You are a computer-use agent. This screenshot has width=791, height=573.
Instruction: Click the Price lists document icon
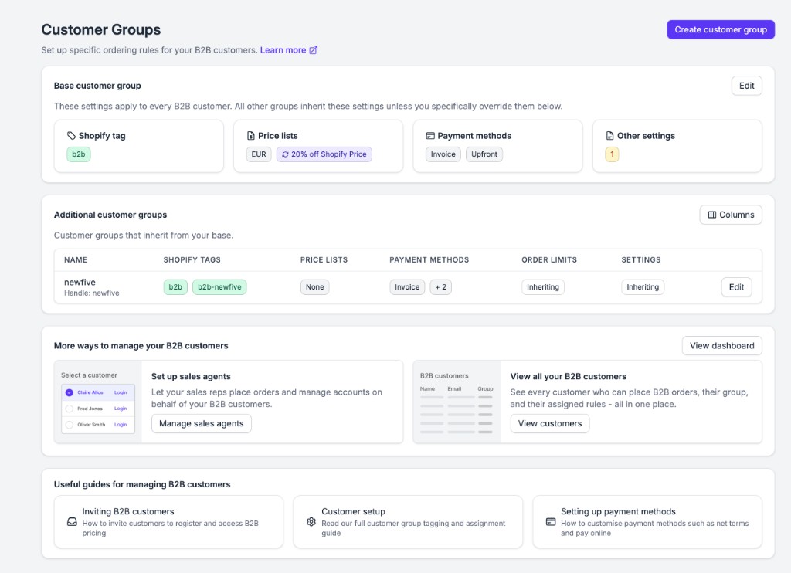[x=251, y=136]
